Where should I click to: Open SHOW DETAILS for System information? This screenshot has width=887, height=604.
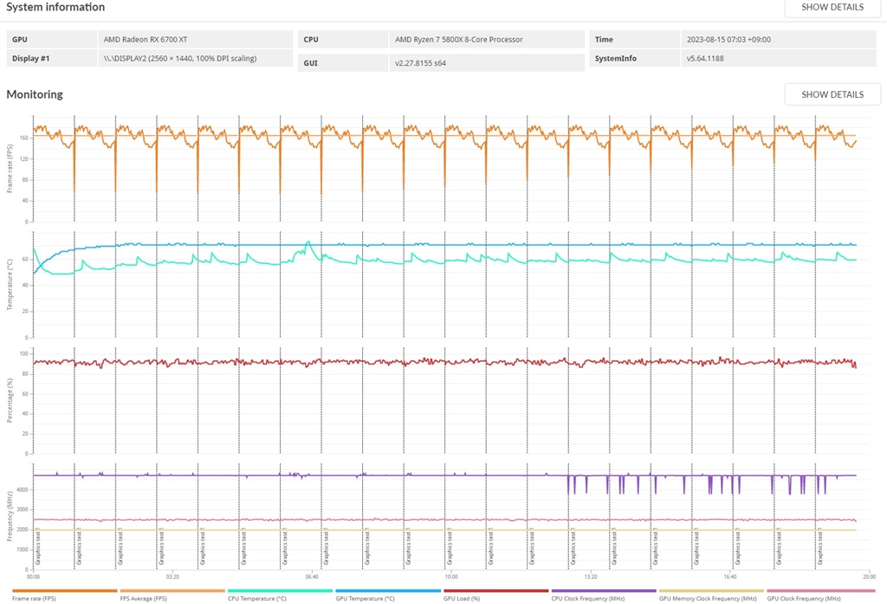(x=832, y=7)
